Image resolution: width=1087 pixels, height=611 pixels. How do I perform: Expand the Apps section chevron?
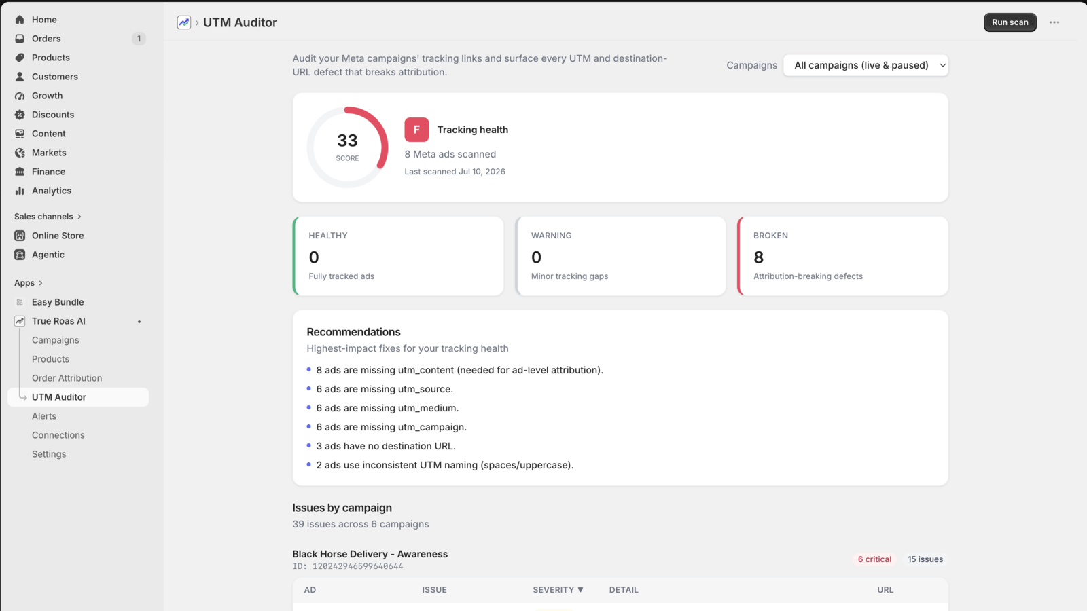tap(40, 283)
